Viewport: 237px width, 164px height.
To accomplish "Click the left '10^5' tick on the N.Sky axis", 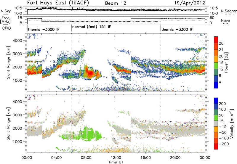I will tap(18, 8).
